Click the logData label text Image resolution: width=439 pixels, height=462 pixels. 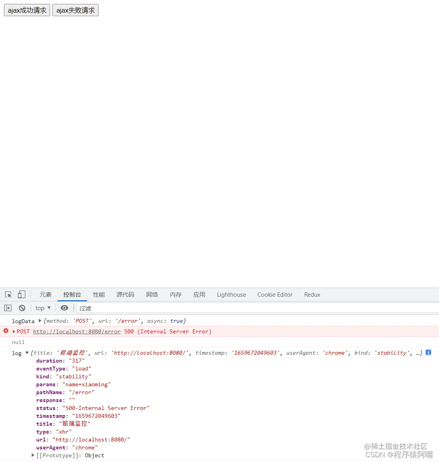[23, 321]
